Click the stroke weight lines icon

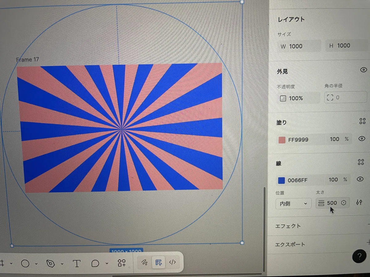[x=321, y=203]
